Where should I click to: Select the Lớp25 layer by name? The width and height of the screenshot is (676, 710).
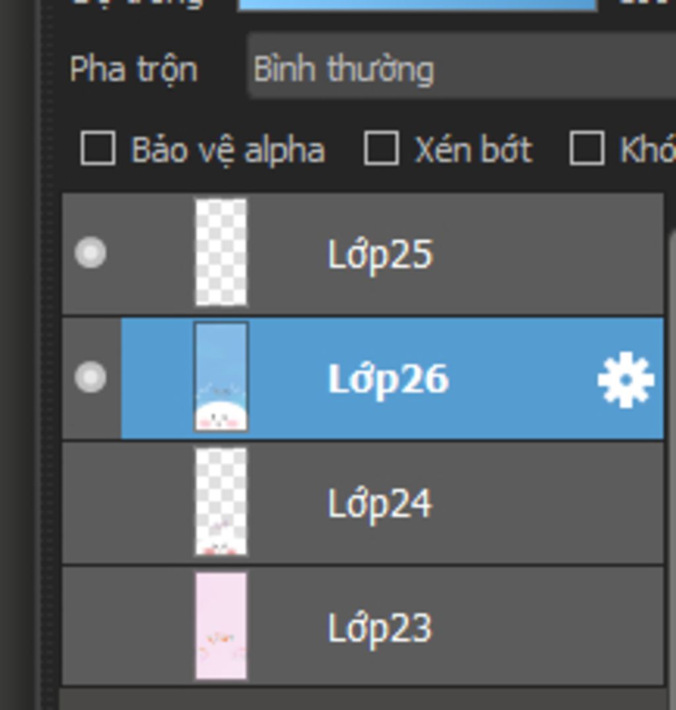click(380, 255)
